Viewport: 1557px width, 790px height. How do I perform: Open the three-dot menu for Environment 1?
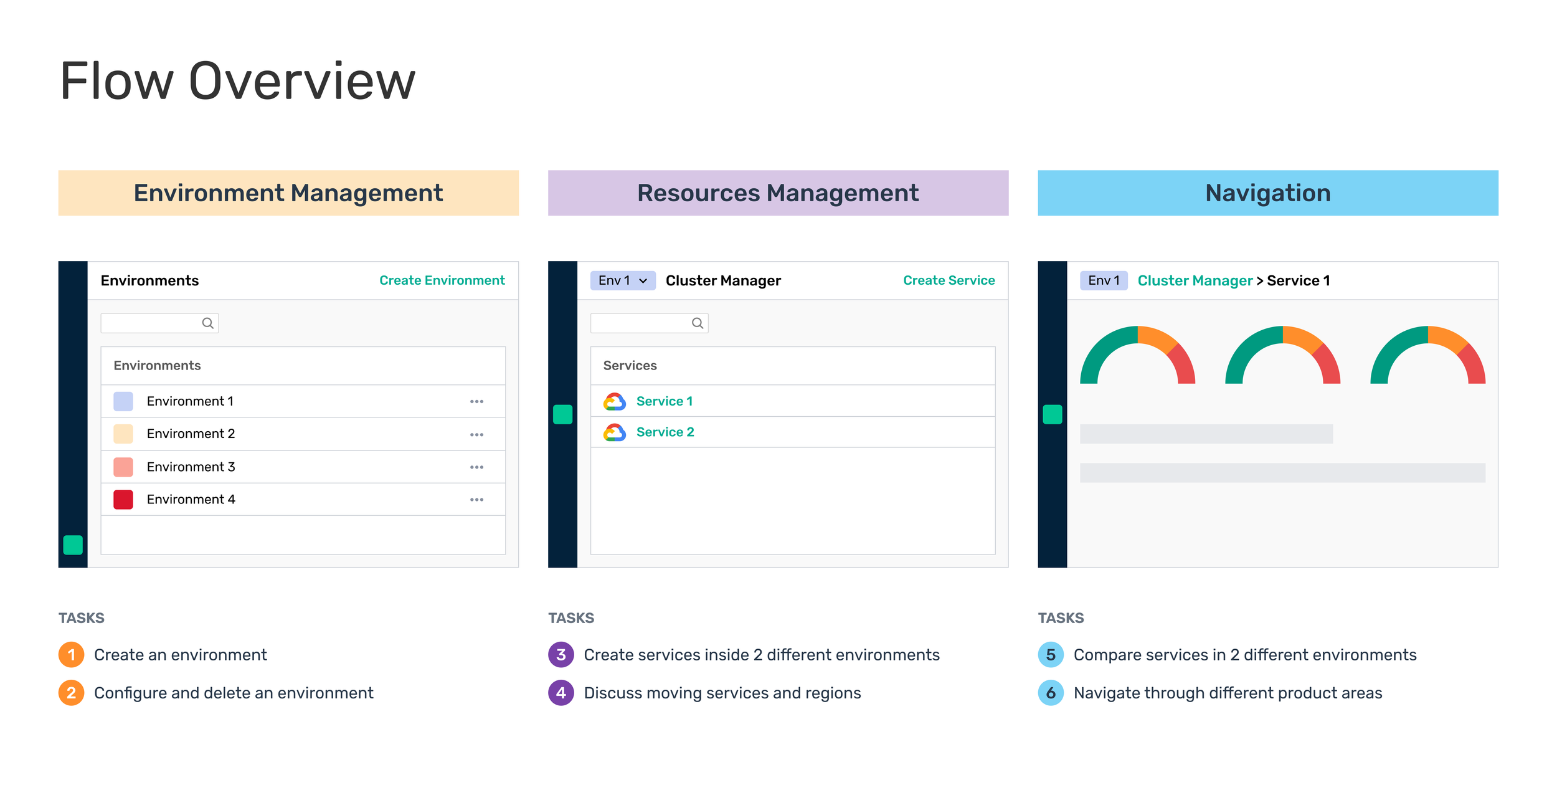(x=476, y=401)
